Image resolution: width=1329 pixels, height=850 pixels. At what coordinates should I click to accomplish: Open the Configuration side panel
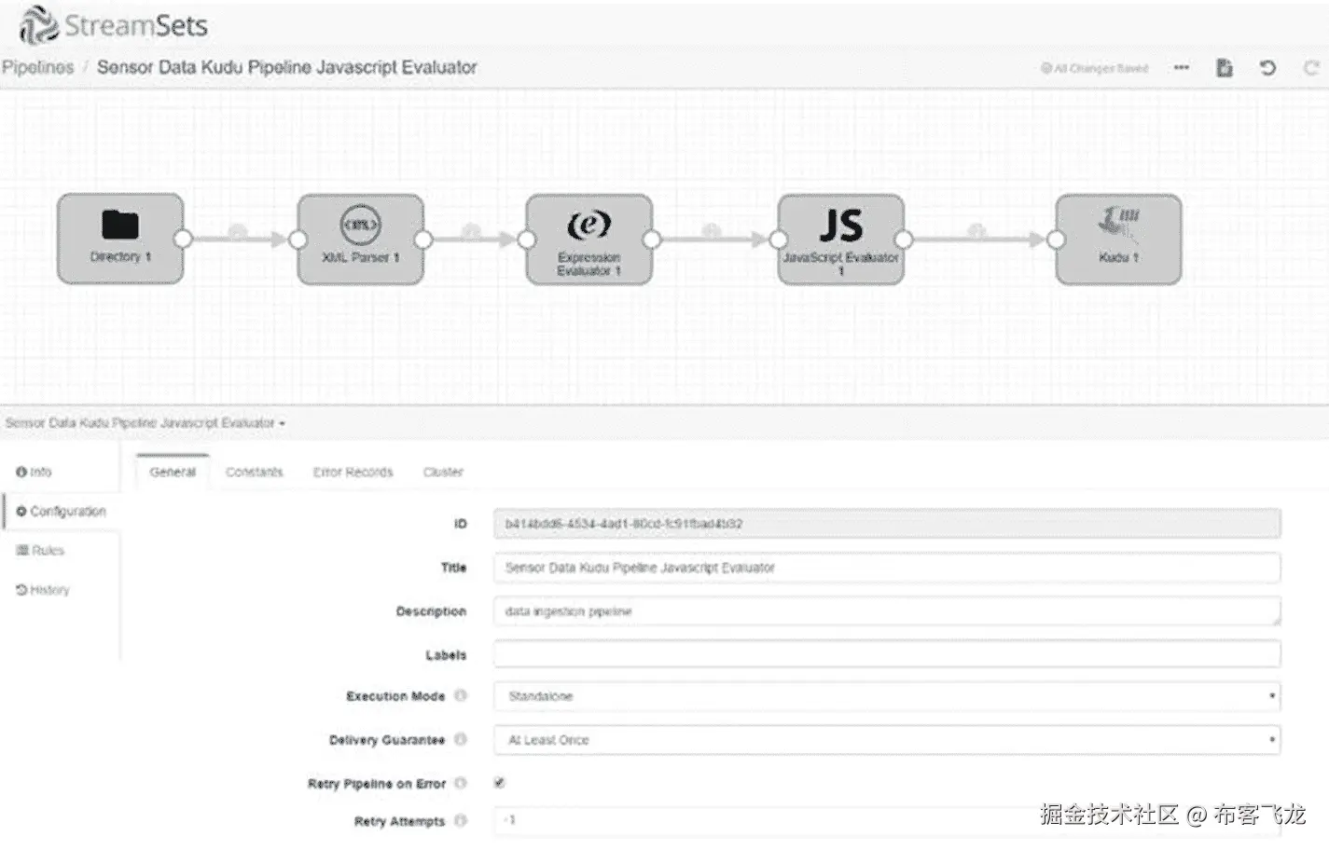pyautogui.click(x=62, y=512)
